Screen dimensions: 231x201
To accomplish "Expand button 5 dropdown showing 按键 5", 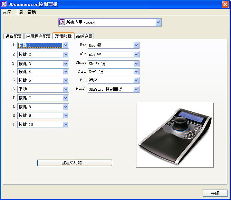I will (x=66, y=80).
